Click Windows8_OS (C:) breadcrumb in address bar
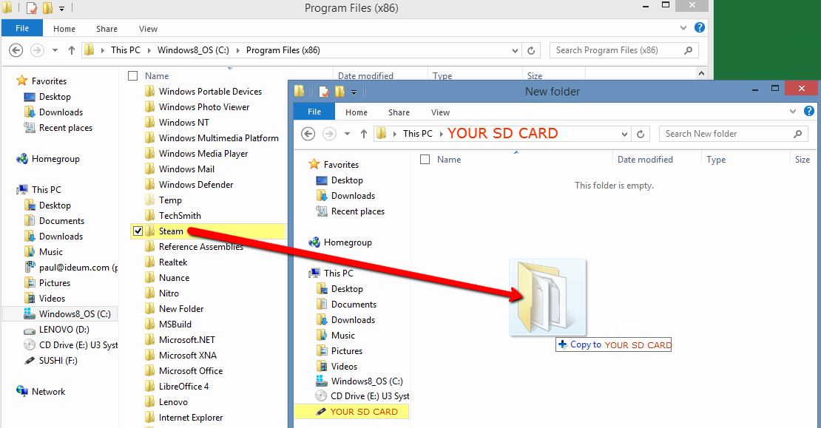The height and width of the screenshot is (428, 821). [193, 50]
